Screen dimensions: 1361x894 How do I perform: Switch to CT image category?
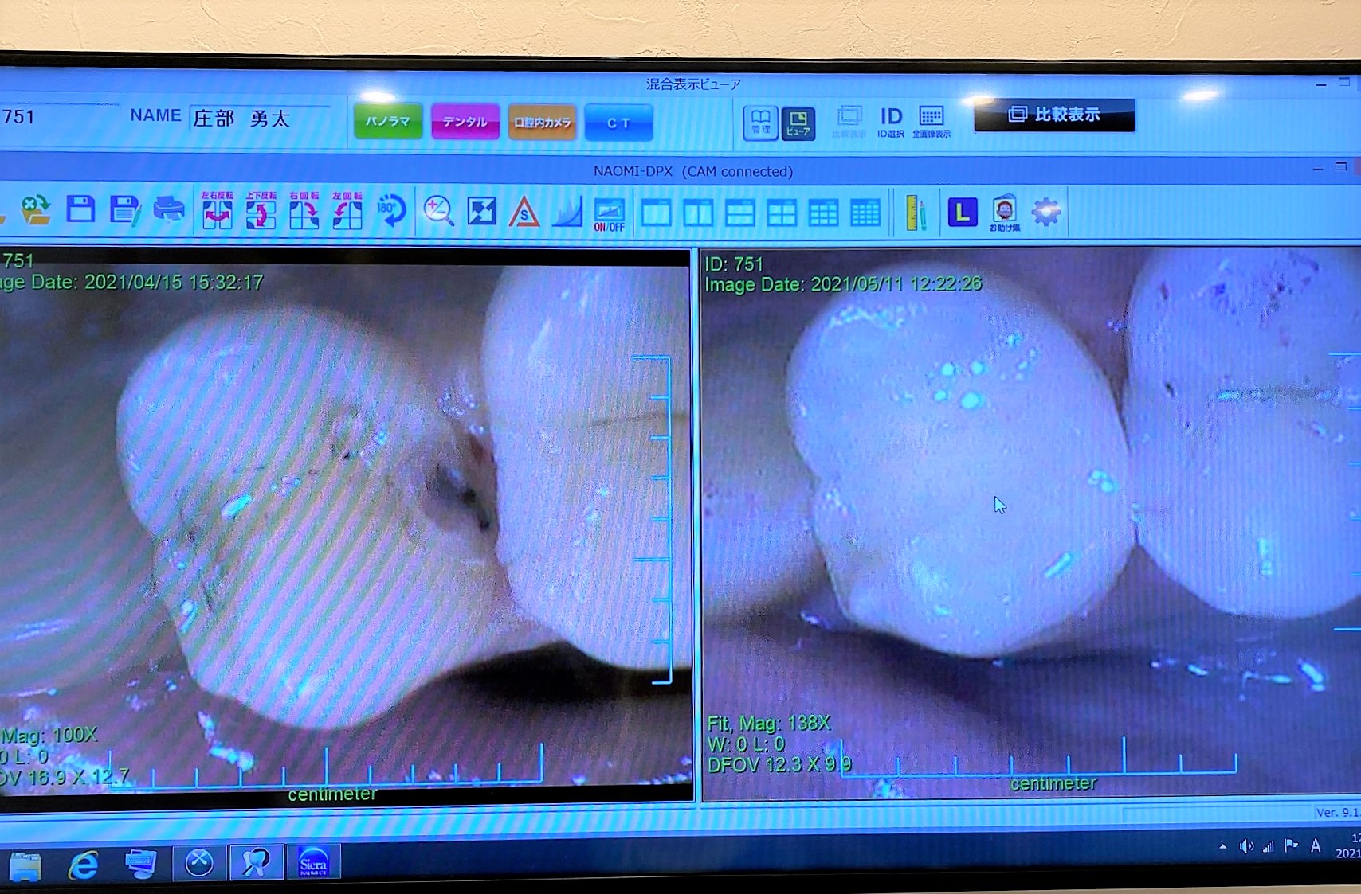(619, 123)
